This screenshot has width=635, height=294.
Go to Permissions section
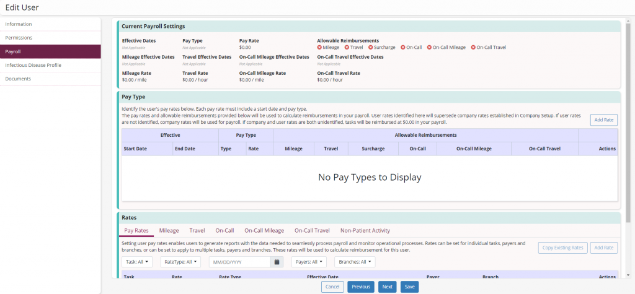[50, 38]
